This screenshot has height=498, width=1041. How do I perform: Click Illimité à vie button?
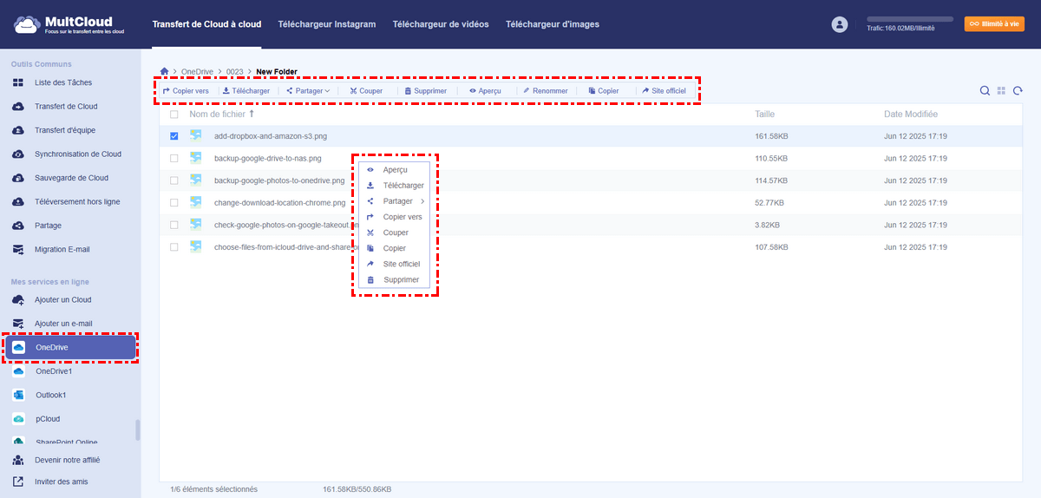point(994,24)
